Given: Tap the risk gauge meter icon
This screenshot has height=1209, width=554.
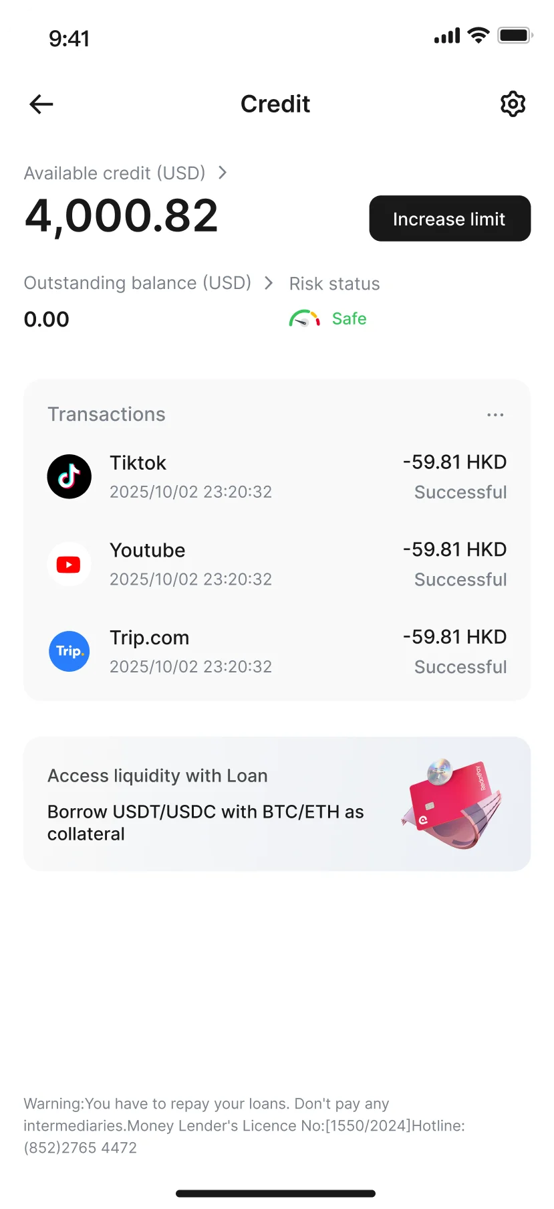Looking at the screenshot, I should point(305,318).
